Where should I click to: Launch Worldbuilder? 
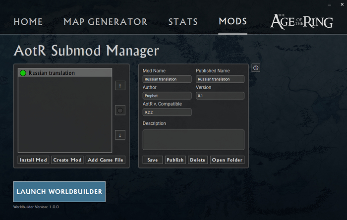59,192
